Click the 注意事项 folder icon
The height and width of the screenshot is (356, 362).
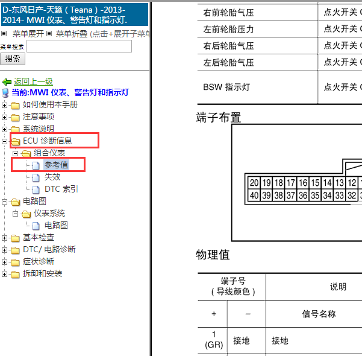pyautogui.click(x=15, y=118)
